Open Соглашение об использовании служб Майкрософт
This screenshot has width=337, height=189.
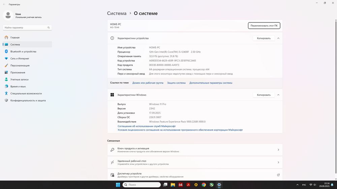[x=147, y=126]
